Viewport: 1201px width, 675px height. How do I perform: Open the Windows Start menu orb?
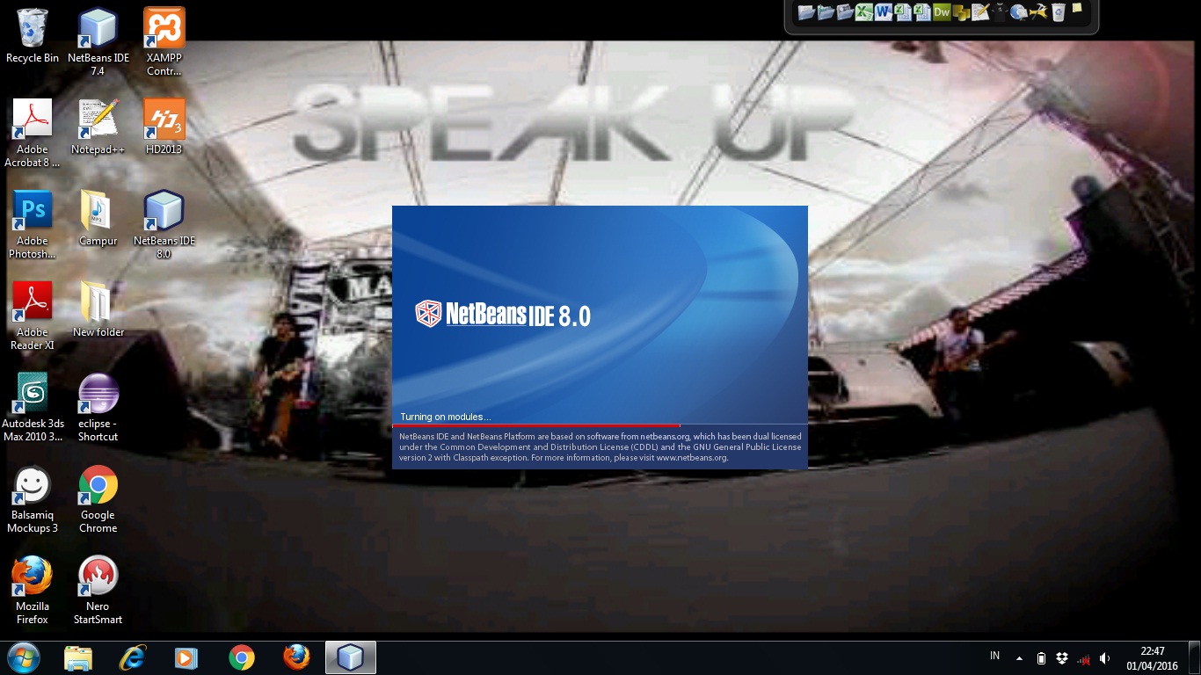[24, 657]
